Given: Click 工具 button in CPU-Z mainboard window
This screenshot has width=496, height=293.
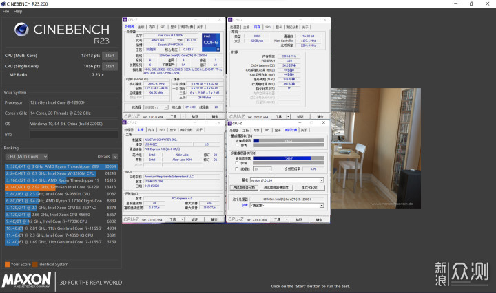Looking at the screenshot, I should coord(172,219).
